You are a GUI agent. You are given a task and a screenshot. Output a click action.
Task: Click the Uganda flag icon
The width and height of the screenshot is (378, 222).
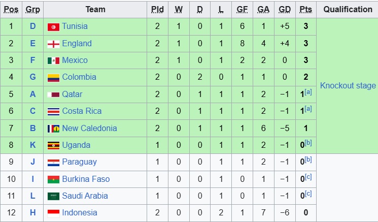pos(53,145)
